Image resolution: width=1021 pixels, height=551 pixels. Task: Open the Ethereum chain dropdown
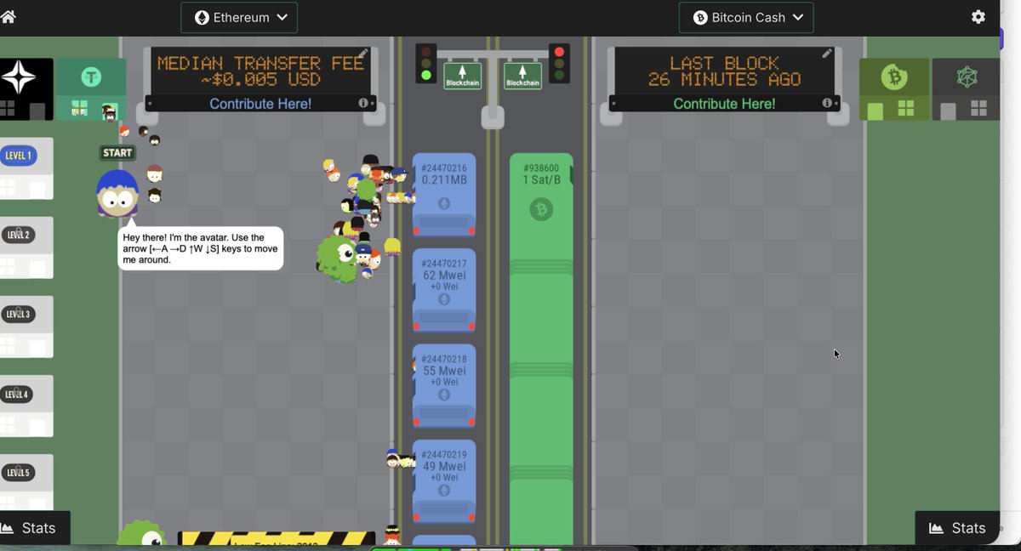click(239, 17)
